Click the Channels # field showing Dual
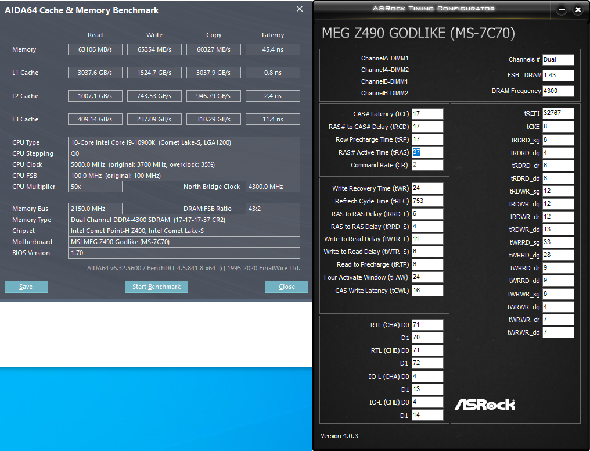 click(x=559, y=60)
